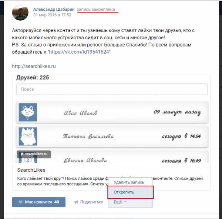Open the https://vk.com/id19541624 link

pos(79,52)
